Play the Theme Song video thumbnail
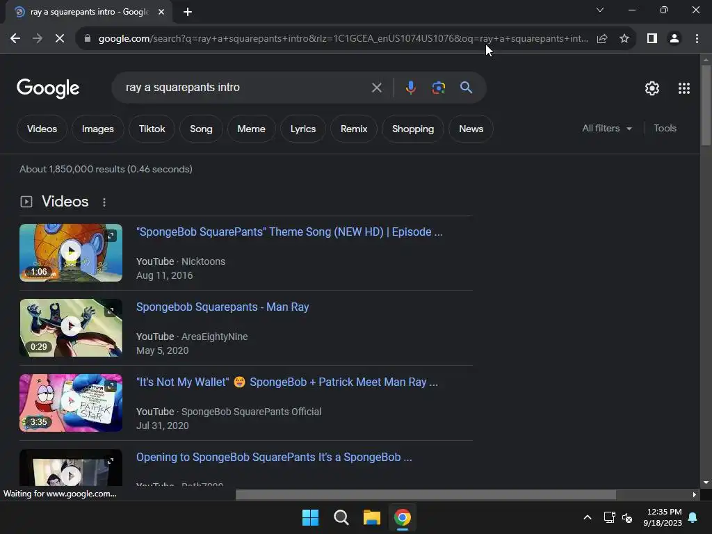Viewport: 712px width, 534px height. [71, 252]
